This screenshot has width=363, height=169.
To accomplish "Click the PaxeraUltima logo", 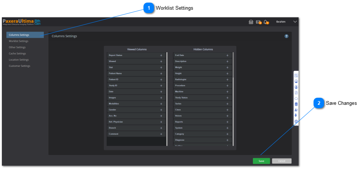I will point(22,22).
